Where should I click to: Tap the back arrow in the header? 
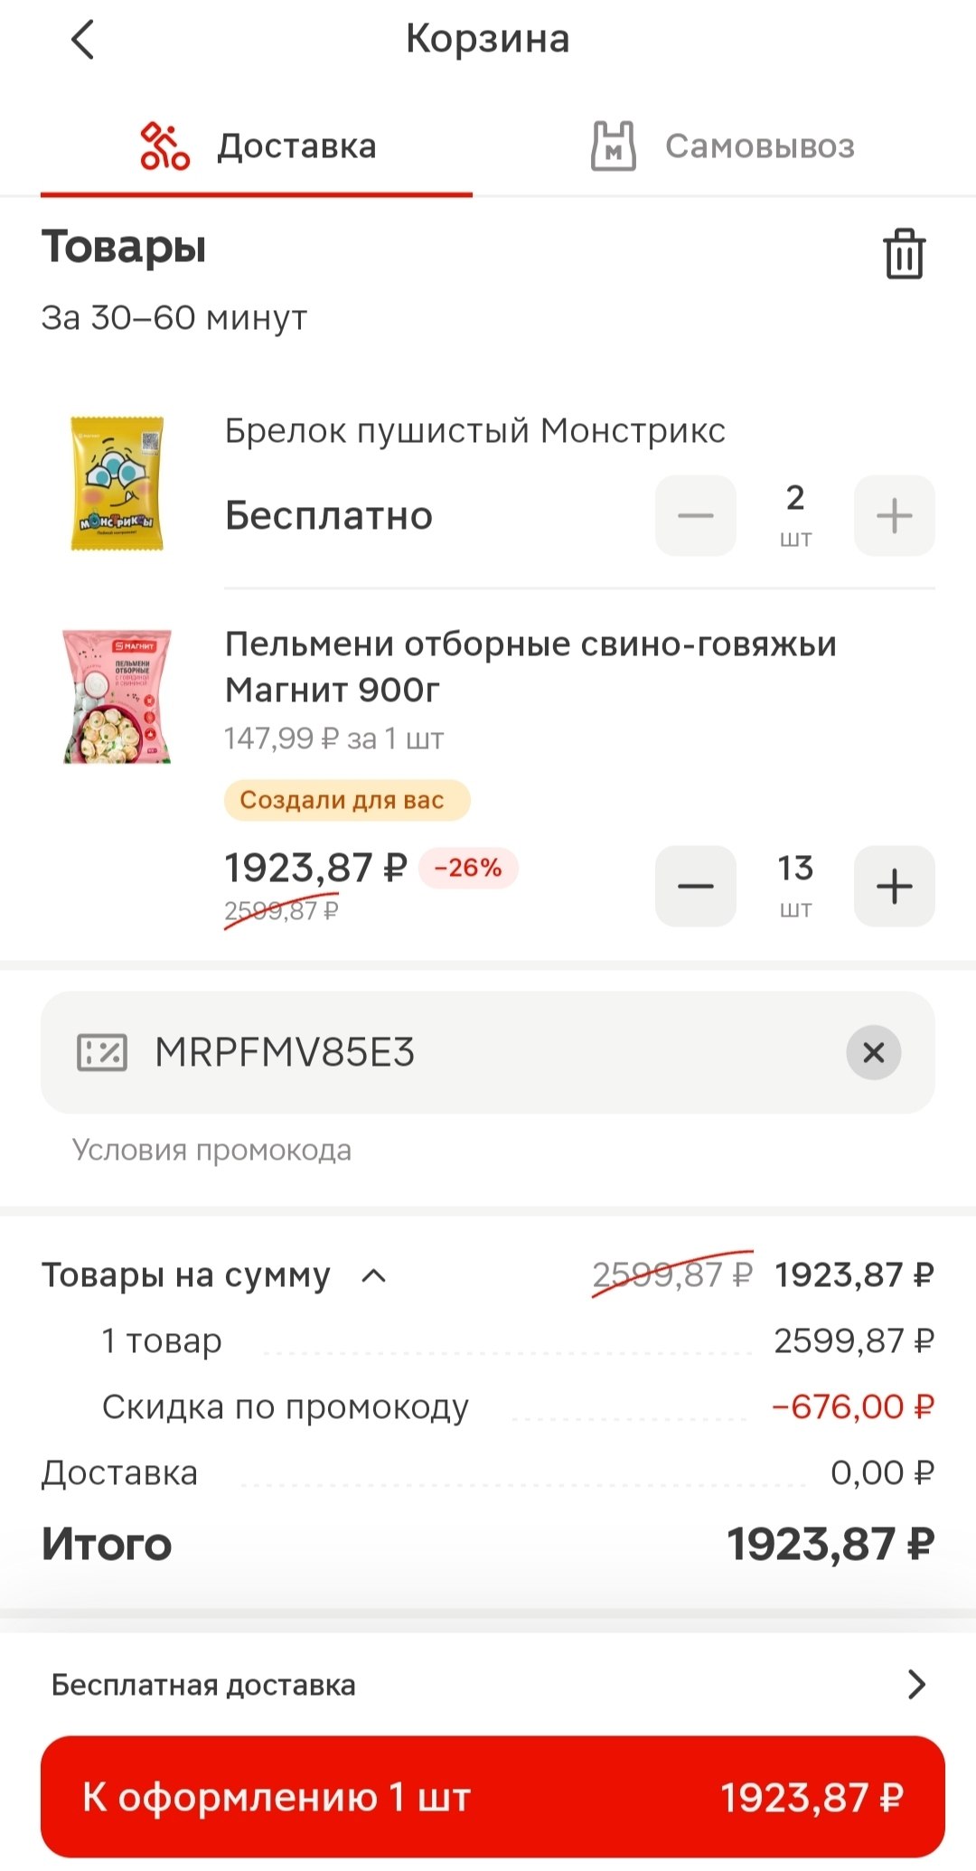82,41
